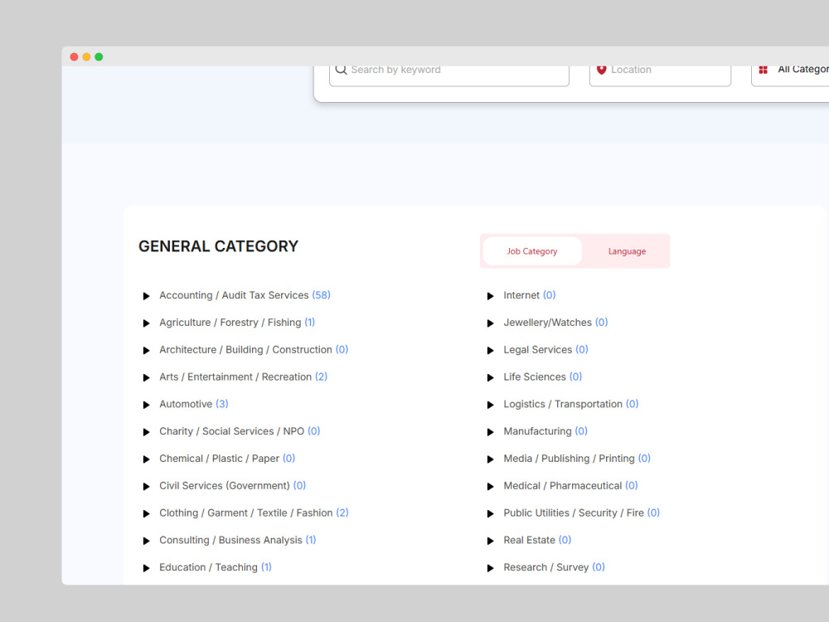Screen dimensions: 829x622
Task: Expand arrow beside Life Sciences
Action: (x=490, y=377)
